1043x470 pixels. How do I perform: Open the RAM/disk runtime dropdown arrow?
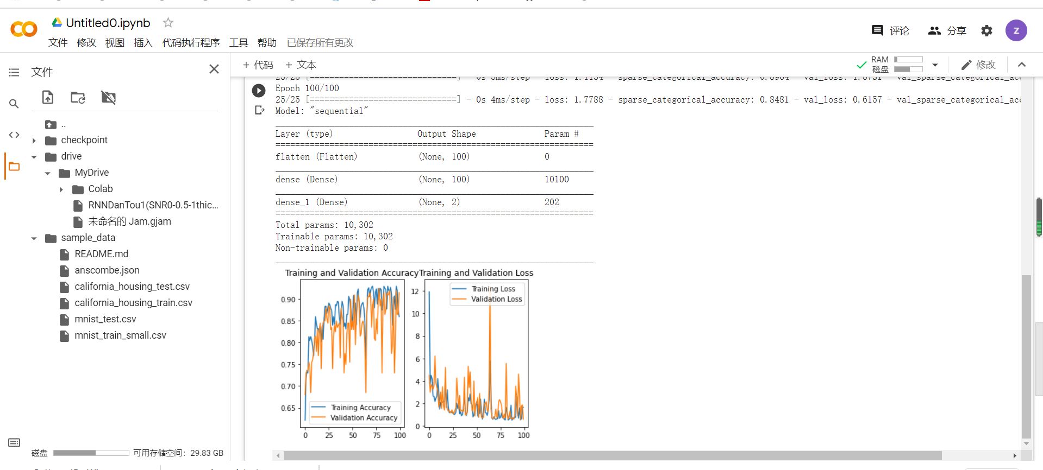(x=935, y=65)
